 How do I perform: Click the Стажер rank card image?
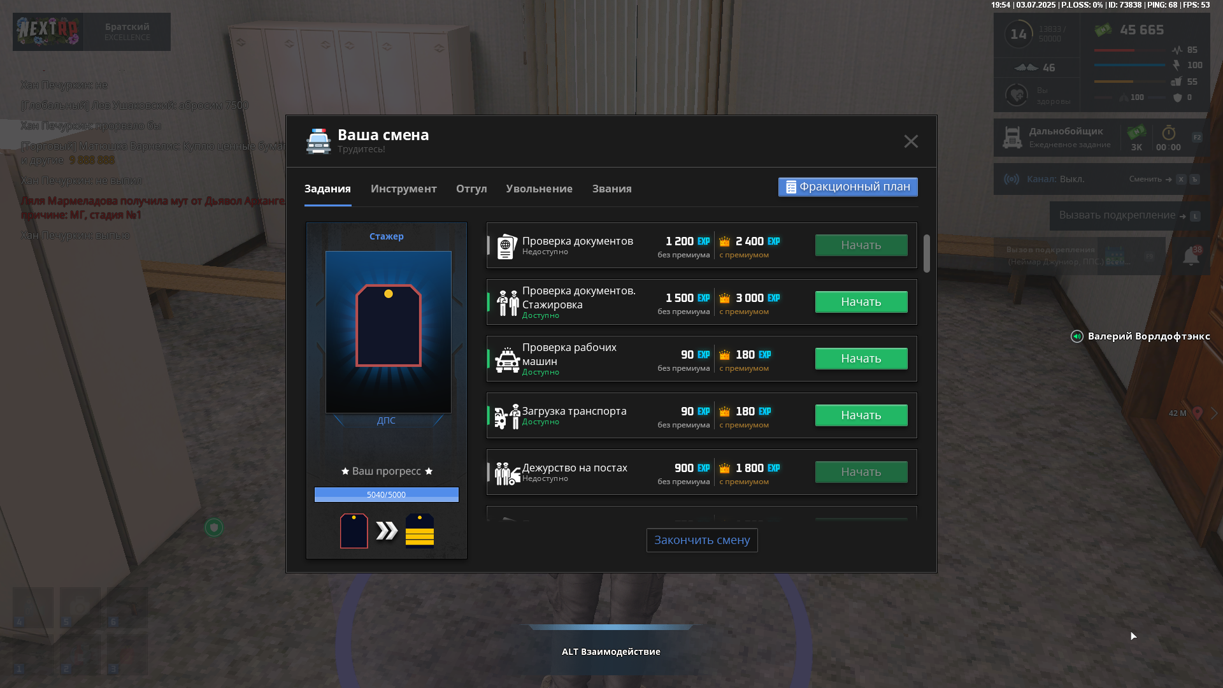pyautogui.click(x=389, y=332)
